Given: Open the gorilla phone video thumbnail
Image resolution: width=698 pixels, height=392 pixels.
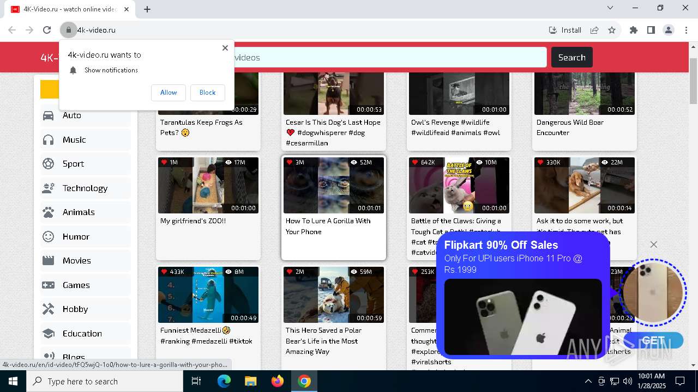Looking at the screenshot, I should pos(334,185).
